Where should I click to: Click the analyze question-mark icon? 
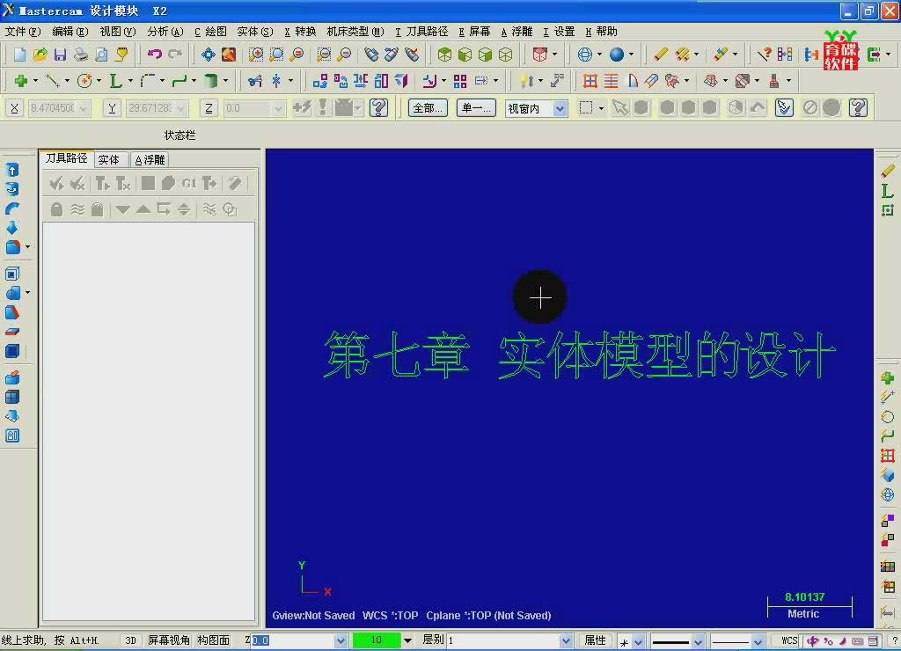click(x=764, y=55)
